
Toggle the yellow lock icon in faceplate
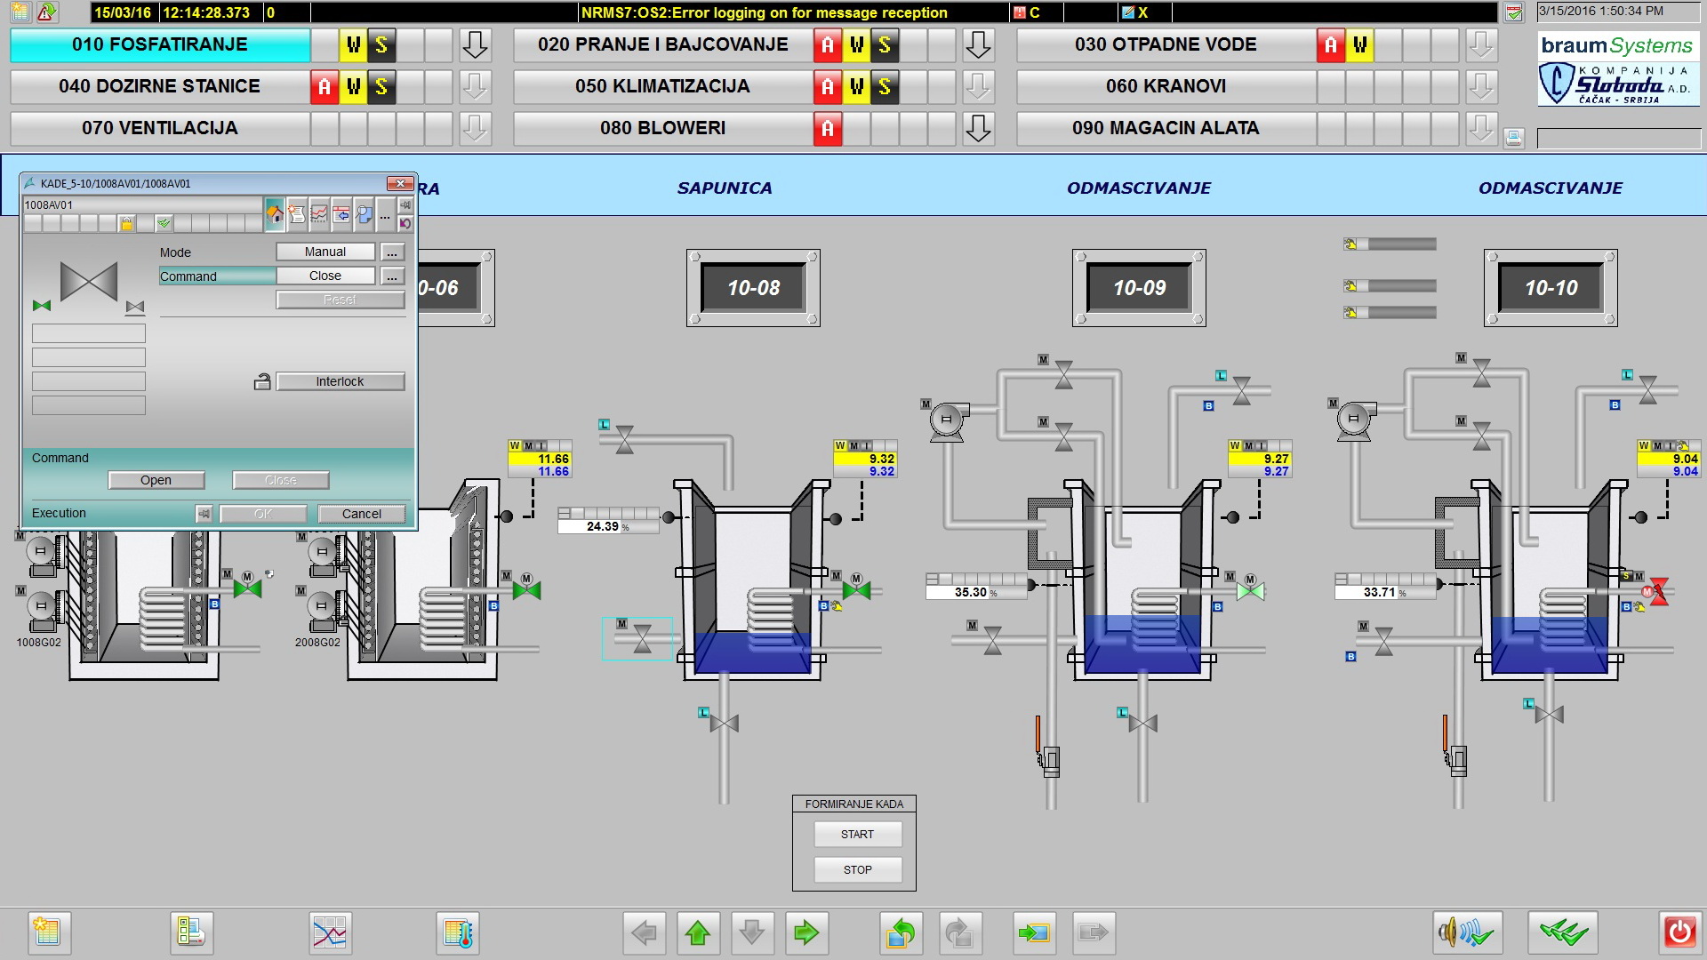click(126, 223)
